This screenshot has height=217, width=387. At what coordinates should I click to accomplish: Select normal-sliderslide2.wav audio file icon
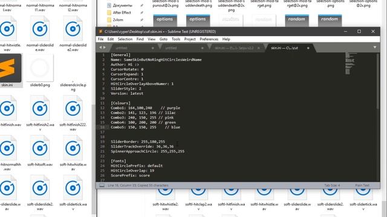[x=73, y=29]
